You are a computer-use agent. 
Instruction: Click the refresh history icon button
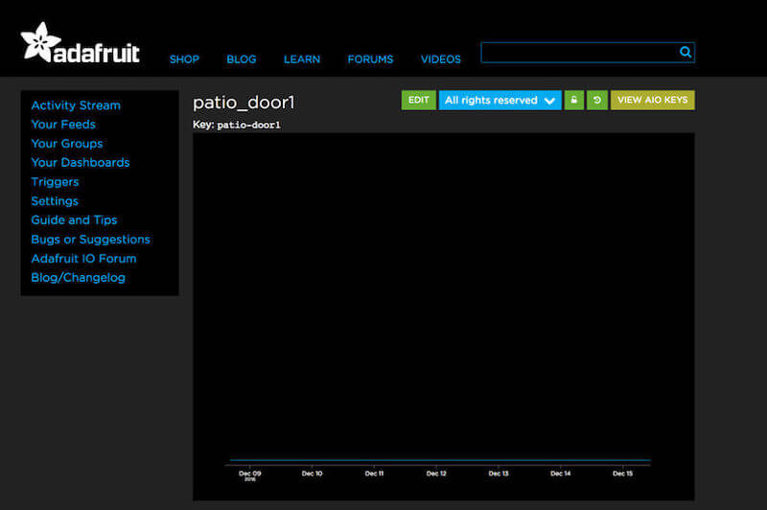click(596, 101)
